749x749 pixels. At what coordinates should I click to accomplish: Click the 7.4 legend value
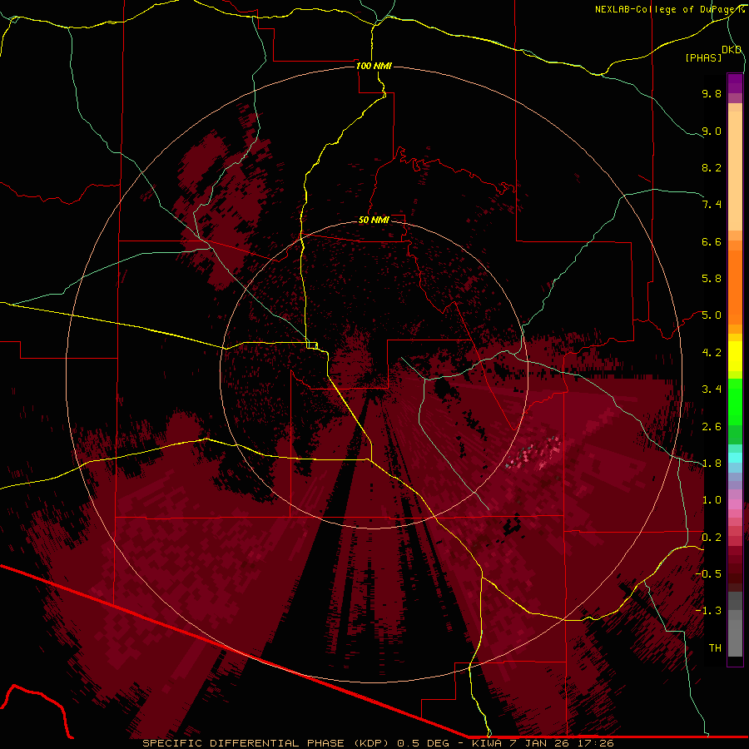coord(712,205)
